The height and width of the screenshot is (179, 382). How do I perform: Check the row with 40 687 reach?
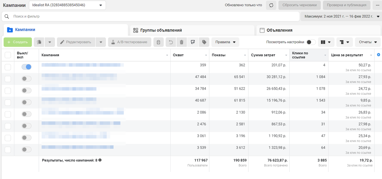(x=8, y=102)
